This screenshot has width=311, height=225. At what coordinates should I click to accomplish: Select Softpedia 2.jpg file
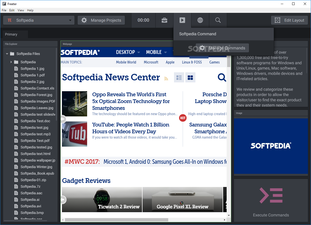point(32,82)
